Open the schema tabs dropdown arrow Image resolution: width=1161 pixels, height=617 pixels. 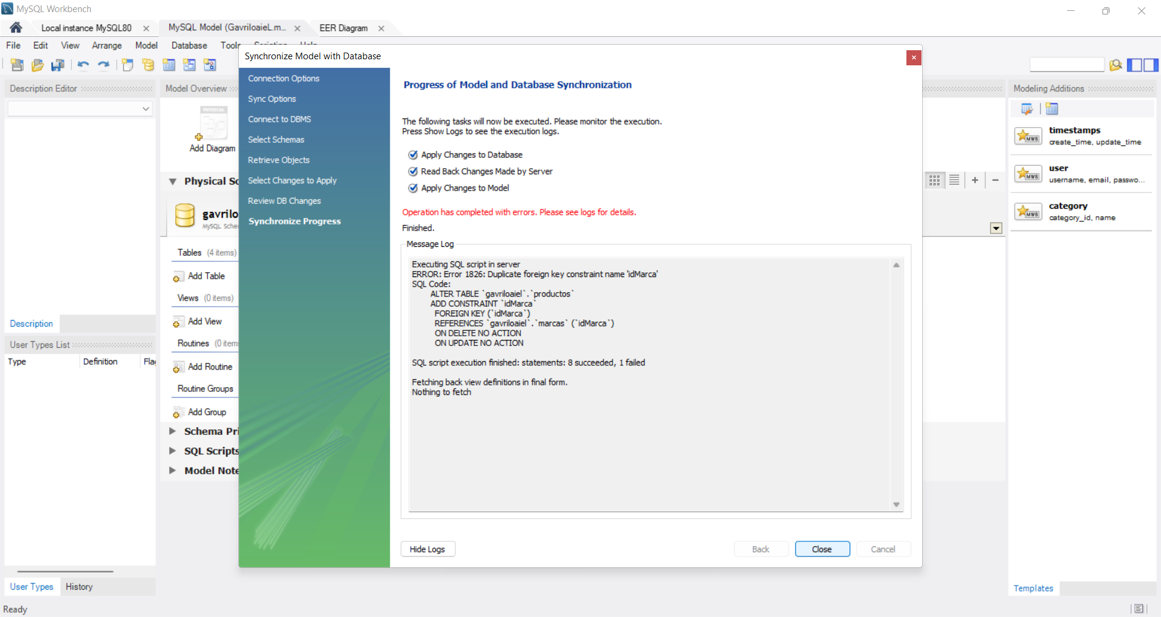997,228
